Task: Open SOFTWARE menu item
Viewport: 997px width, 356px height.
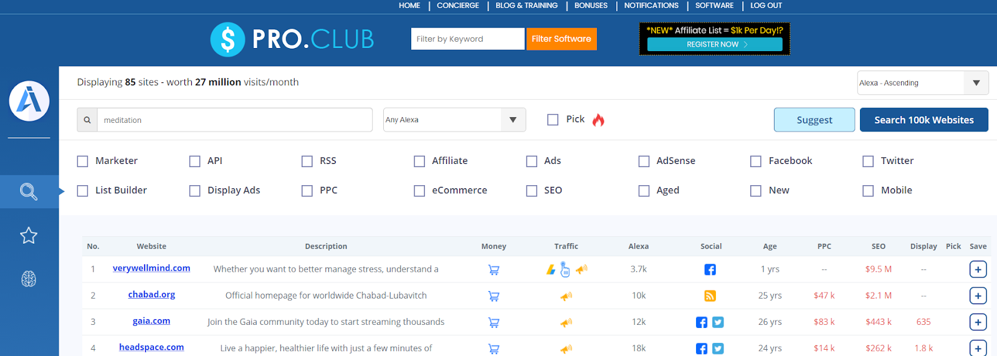Action: pos(714,6)
